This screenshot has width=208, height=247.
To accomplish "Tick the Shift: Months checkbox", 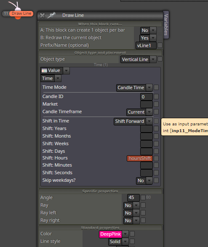I will click(x=156, y=136).
